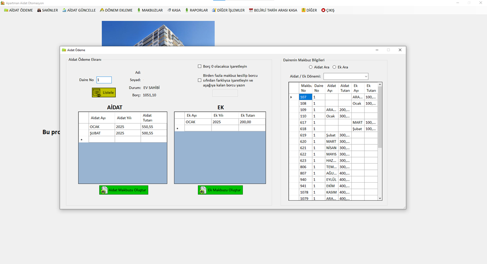Open the DİĞER İŞLEMLER menu
Viewport: 487px width, 264px height.
[228, 10]
